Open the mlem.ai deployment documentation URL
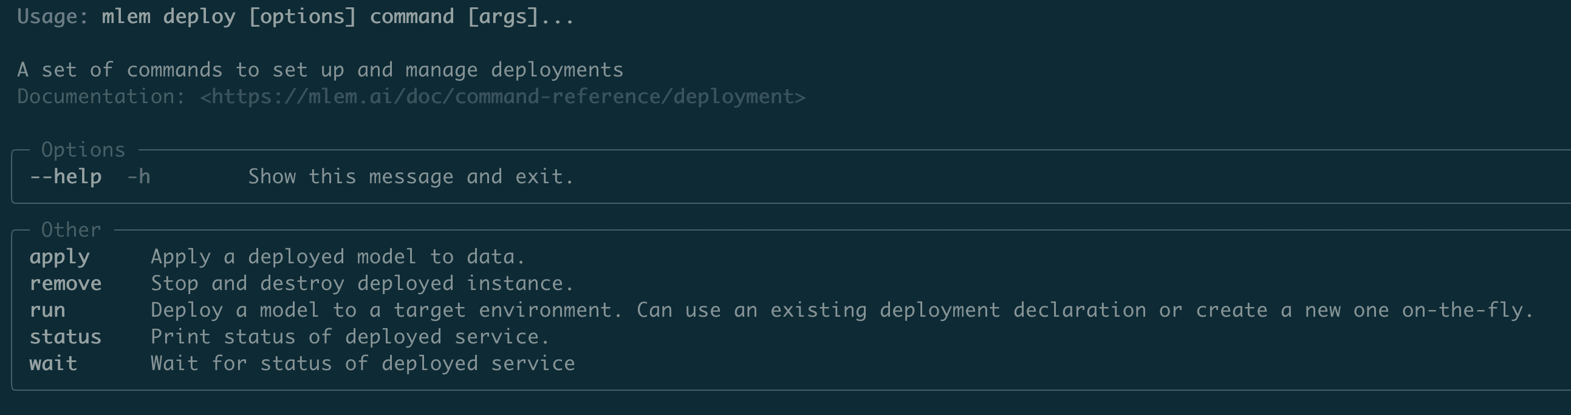The image size is (1571, 415). [502, 96]
